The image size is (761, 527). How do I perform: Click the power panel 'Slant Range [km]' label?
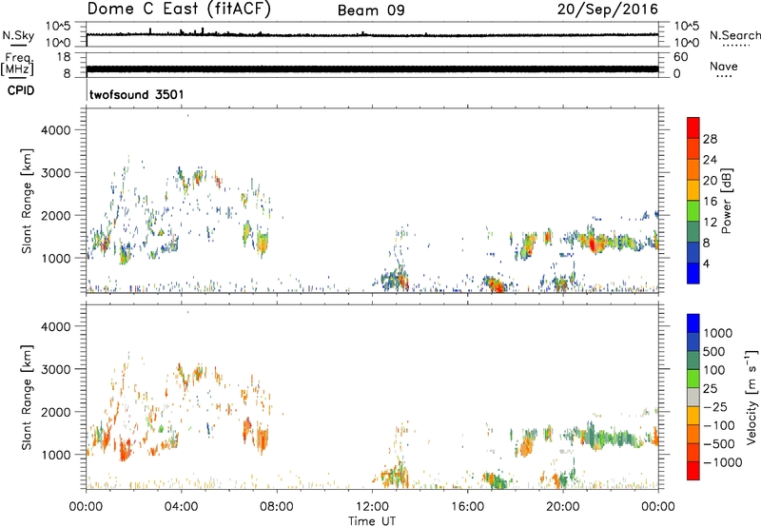tap(27, 201)
